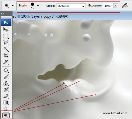This screenshot has height=119, width=132.
Task: Open Brush picker dropdown arrow
Action: (38, 6)
